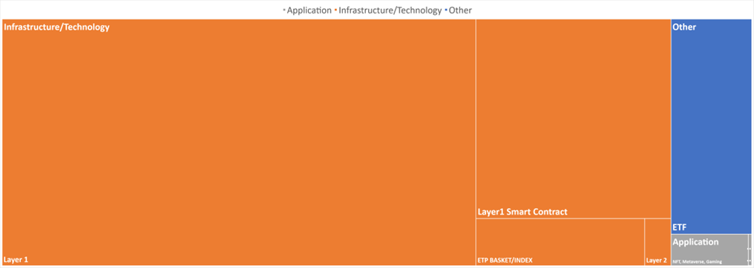754x268 pixels.
Task: Click the blue Other legend marker
Action: coord(446,10)
